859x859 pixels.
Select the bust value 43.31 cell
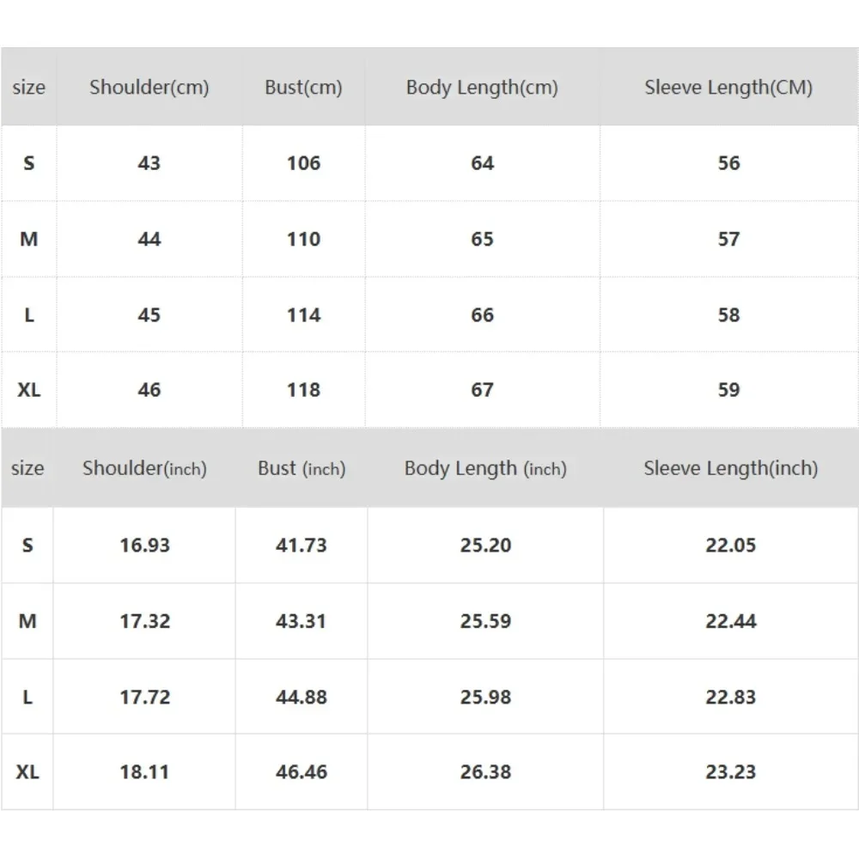pyautogui.click(x=302, y=621)
